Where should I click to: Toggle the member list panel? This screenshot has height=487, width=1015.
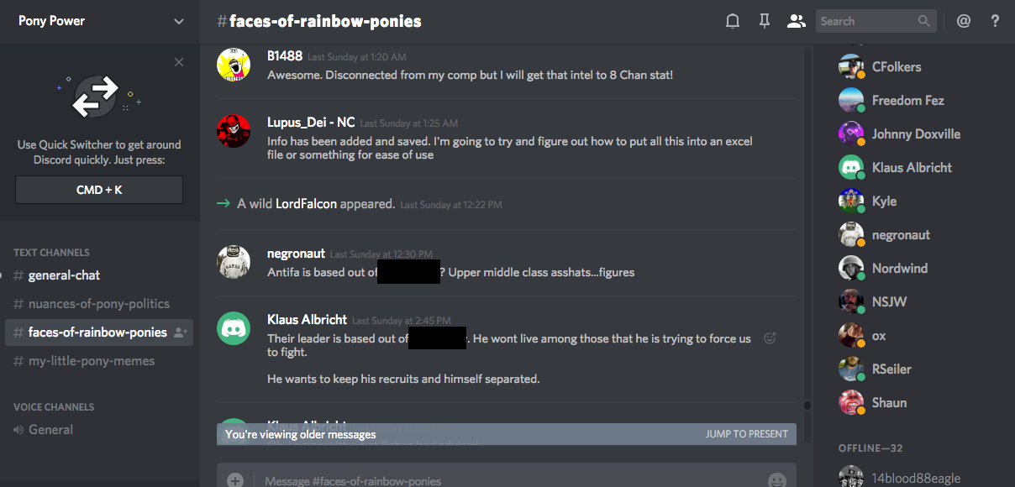tap(796, 21)
